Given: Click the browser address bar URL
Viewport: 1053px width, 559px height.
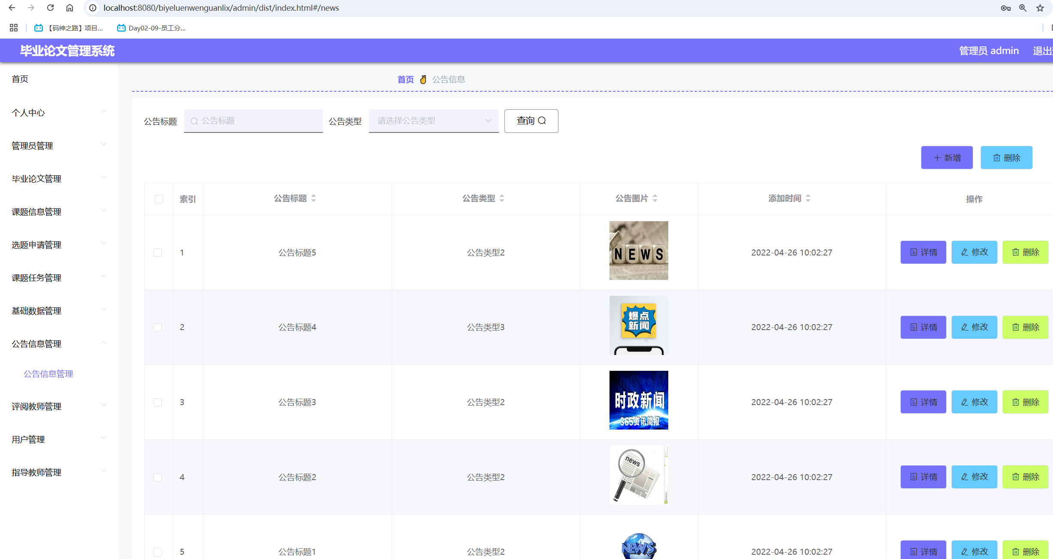Looking at the screenshot, I should coord(221,8).
